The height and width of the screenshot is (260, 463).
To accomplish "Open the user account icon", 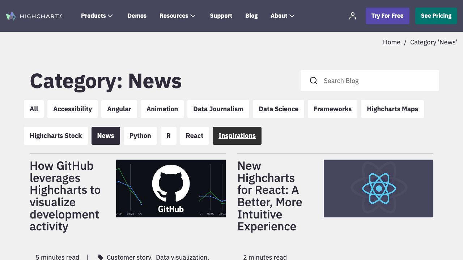I will [x=352, y=16].
